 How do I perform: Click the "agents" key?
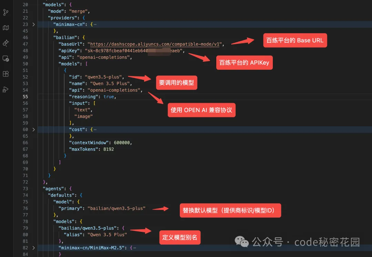pos(53,189)
